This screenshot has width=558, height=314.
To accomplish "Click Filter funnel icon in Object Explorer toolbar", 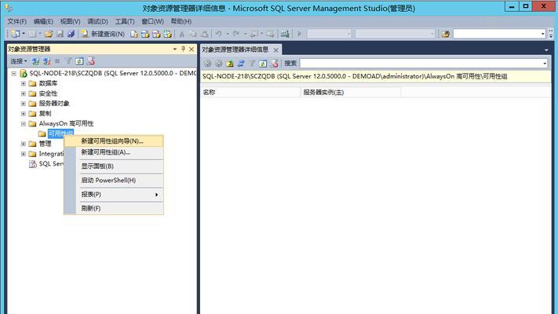I will 68,61.
